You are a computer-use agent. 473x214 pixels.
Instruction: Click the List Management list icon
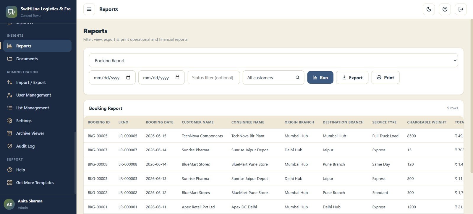(10, 108)
